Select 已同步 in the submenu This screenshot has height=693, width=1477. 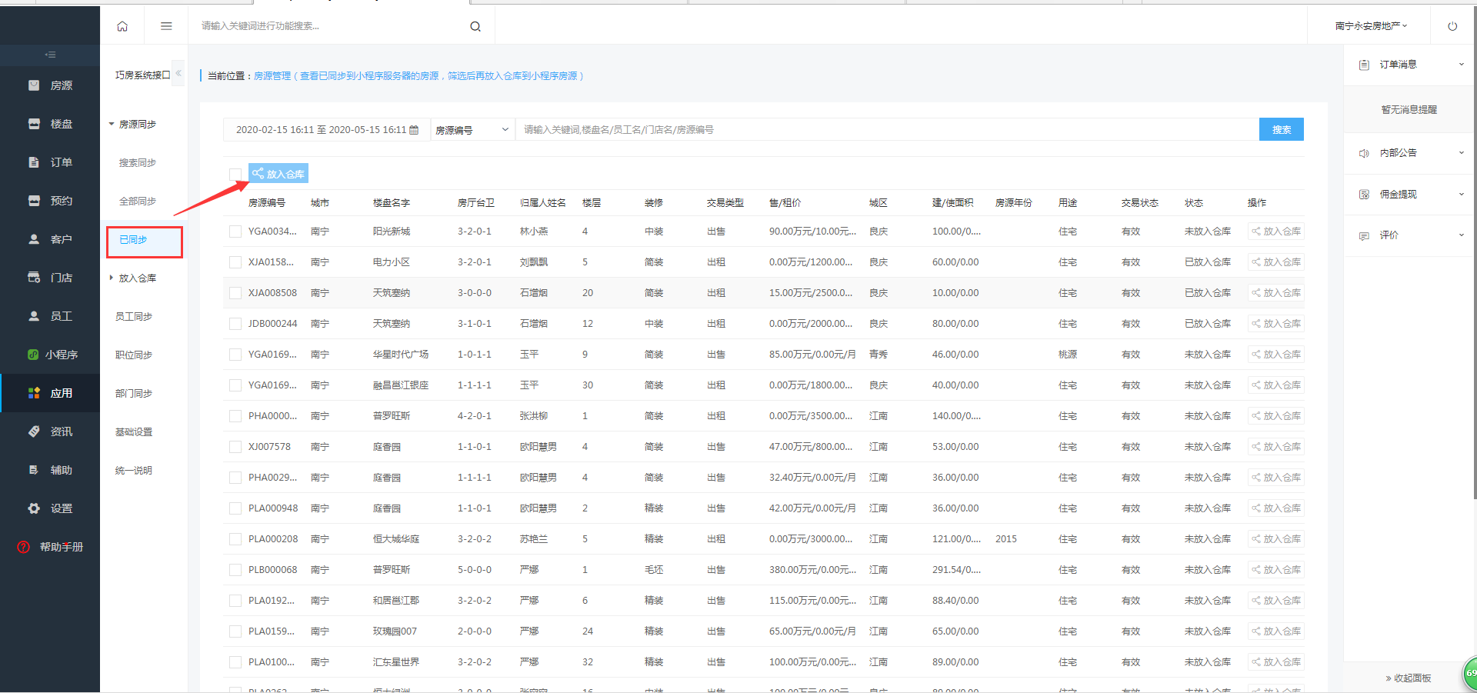coord(145,241)
